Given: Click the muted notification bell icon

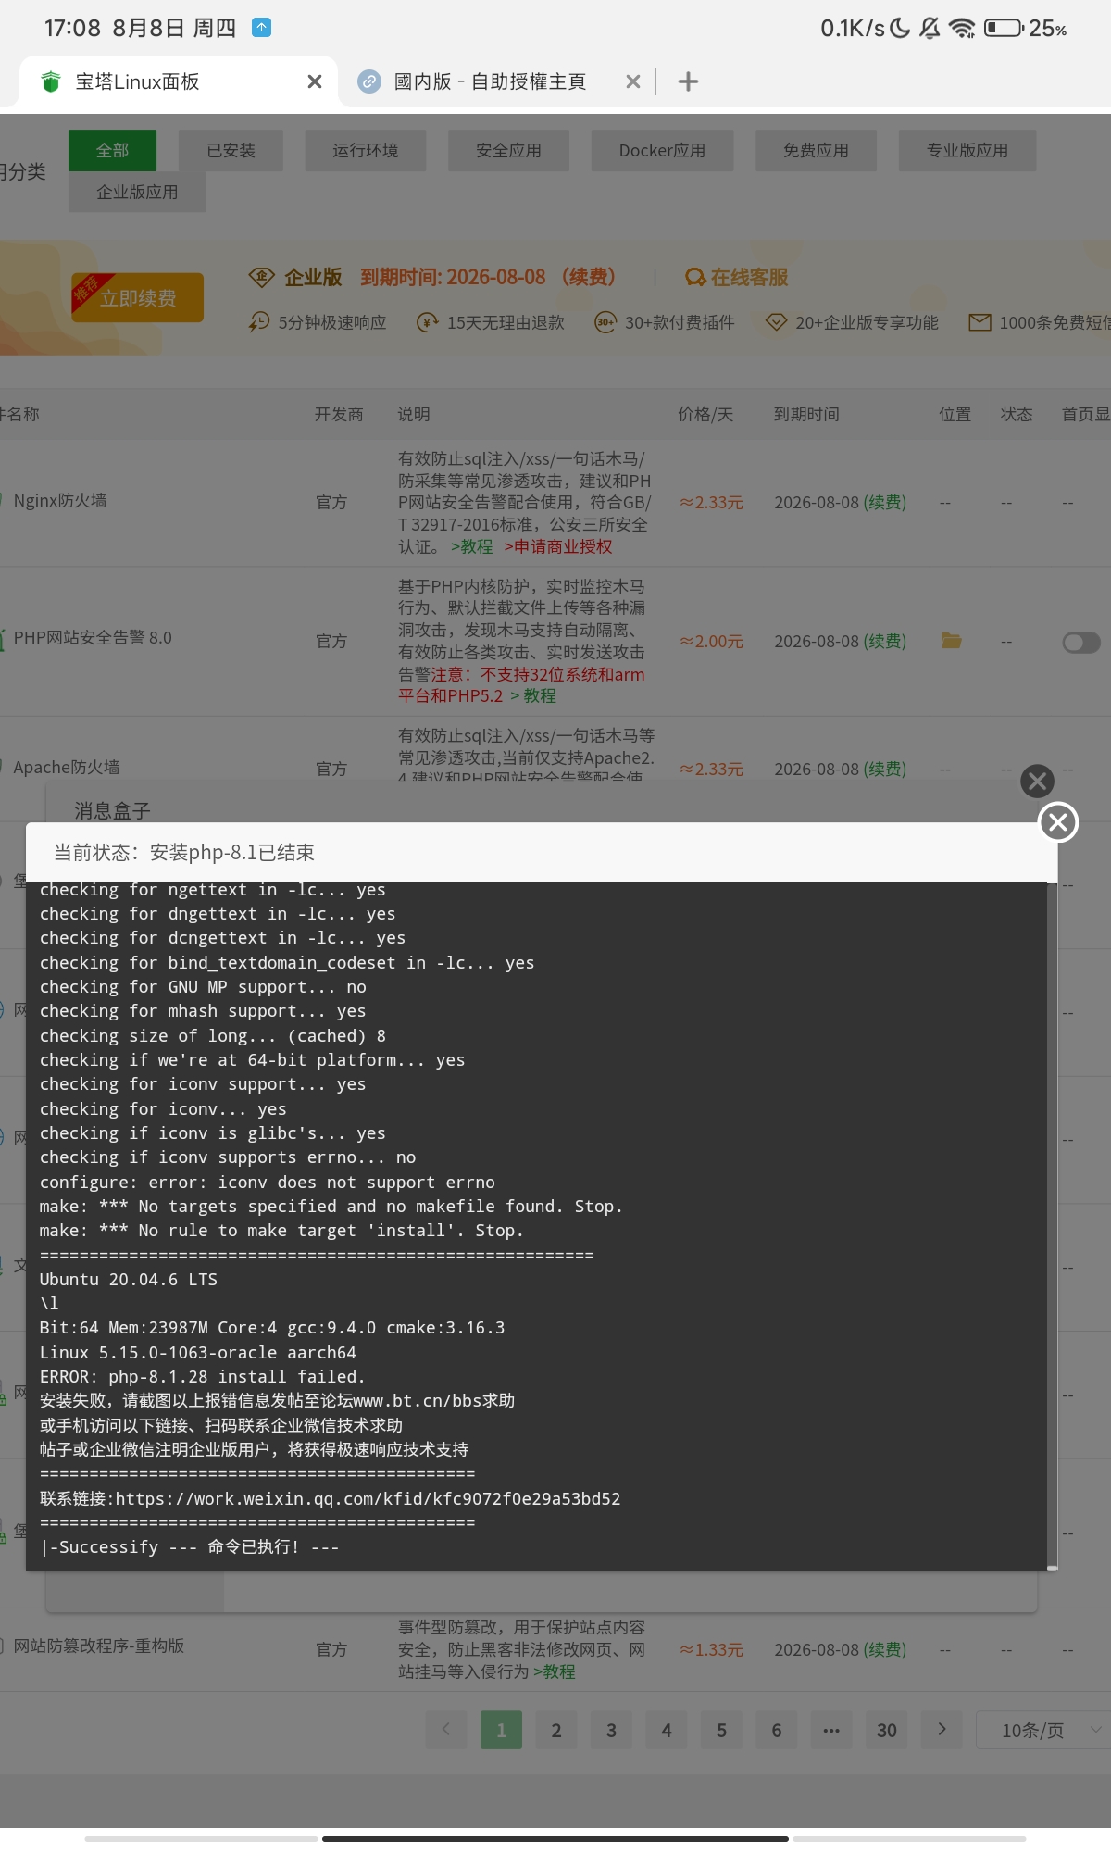Looking at the screenshot, I should tap(930, 28).
